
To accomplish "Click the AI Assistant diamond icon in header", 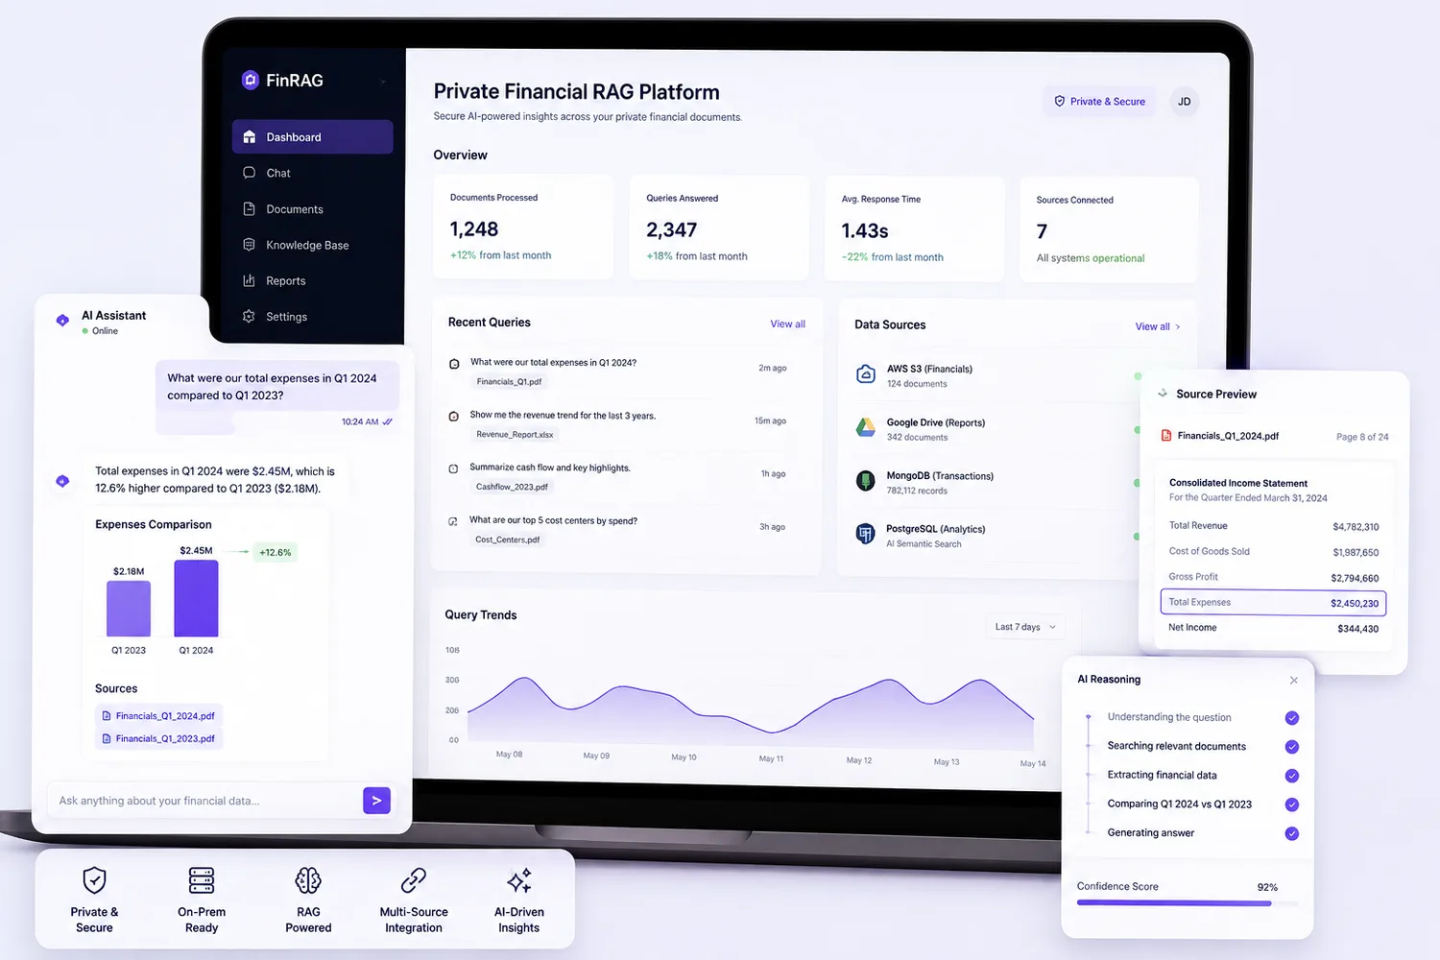I will (62, 321).
